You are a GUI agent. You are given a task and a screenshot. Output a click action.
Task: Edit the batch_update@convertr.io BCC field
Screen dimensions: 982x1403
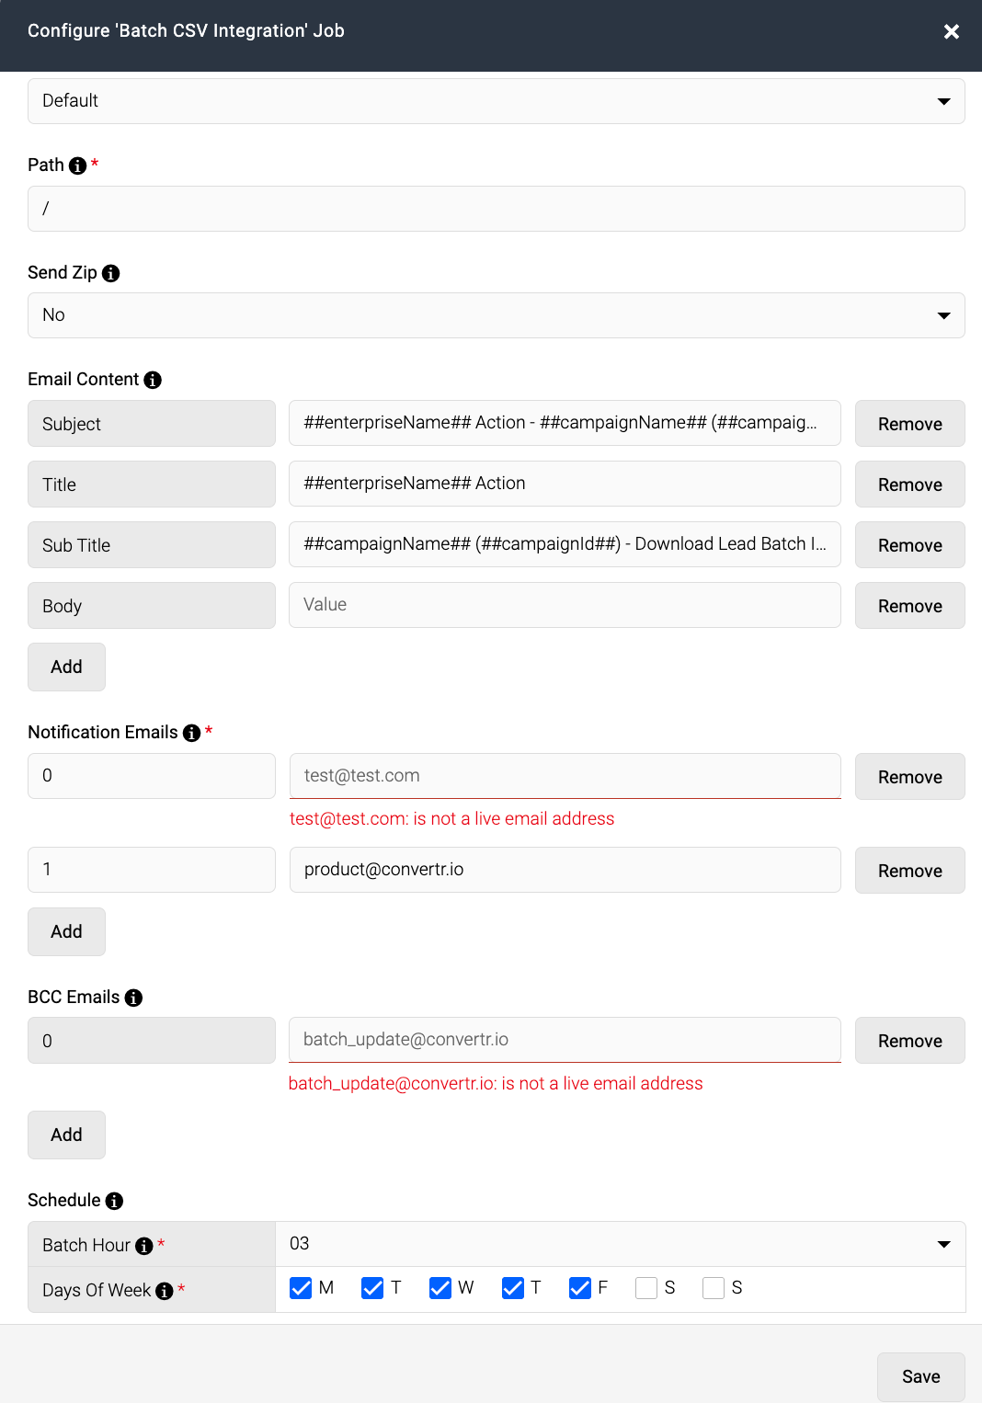(565, 1040)
